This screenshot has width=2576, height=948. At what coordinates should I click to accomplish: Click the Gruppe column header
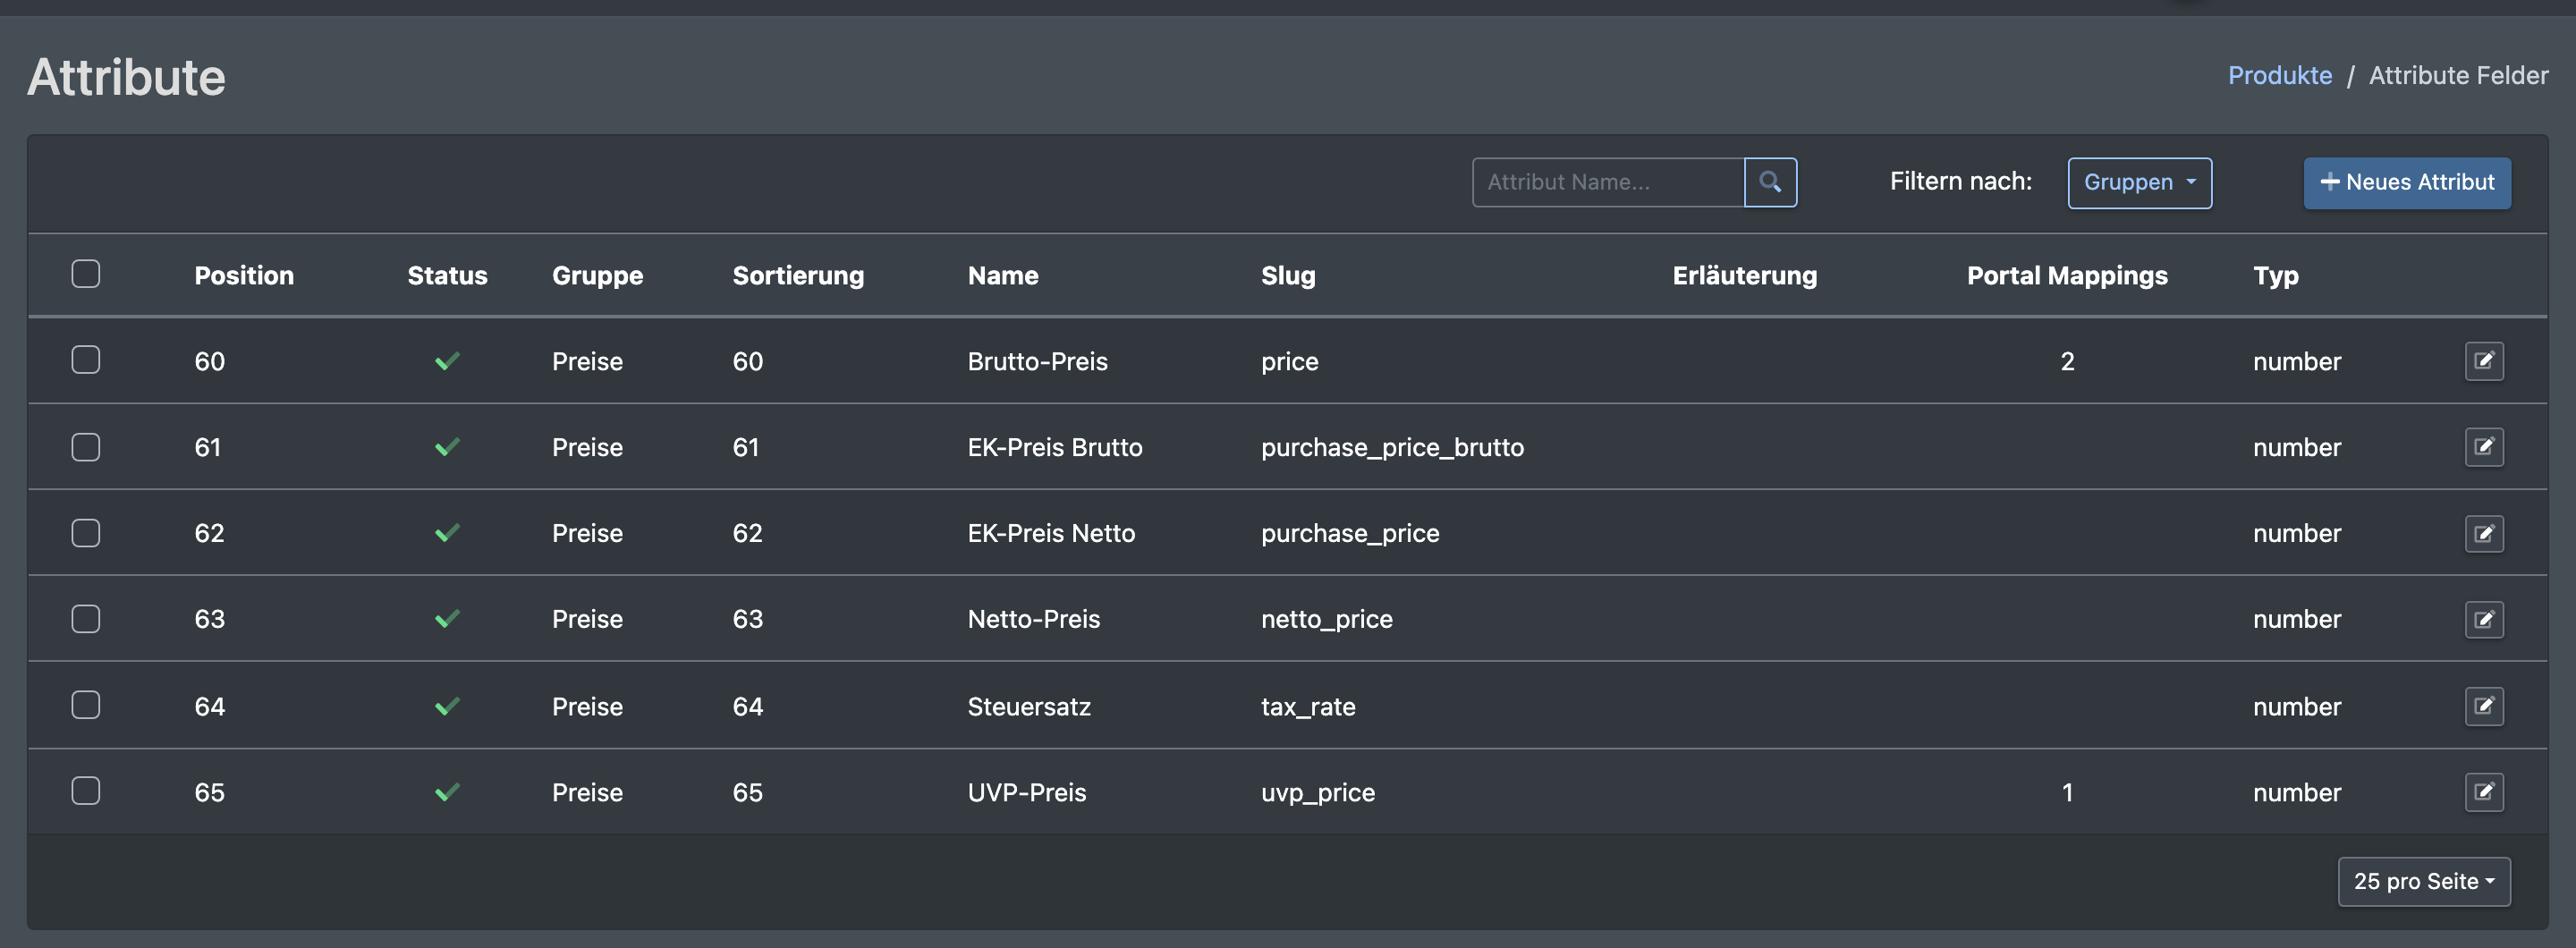[x=597, y=275]
